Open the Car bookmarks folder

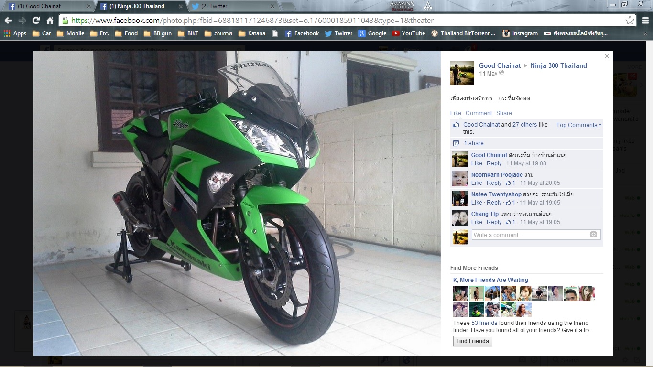42,33
